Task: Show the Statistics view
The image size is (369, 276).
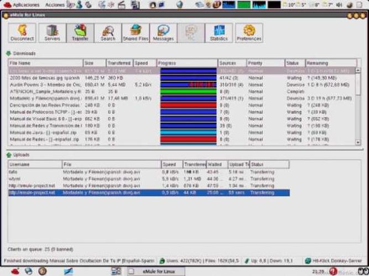Action: (219, 33)
